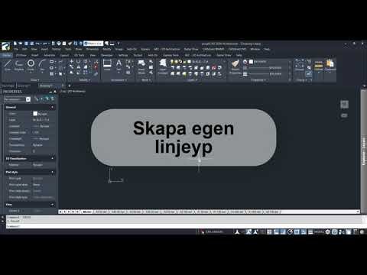Toggle grid display in the status bar
The width and height of the screenshot is (367, 275).
tap(269, 231)
